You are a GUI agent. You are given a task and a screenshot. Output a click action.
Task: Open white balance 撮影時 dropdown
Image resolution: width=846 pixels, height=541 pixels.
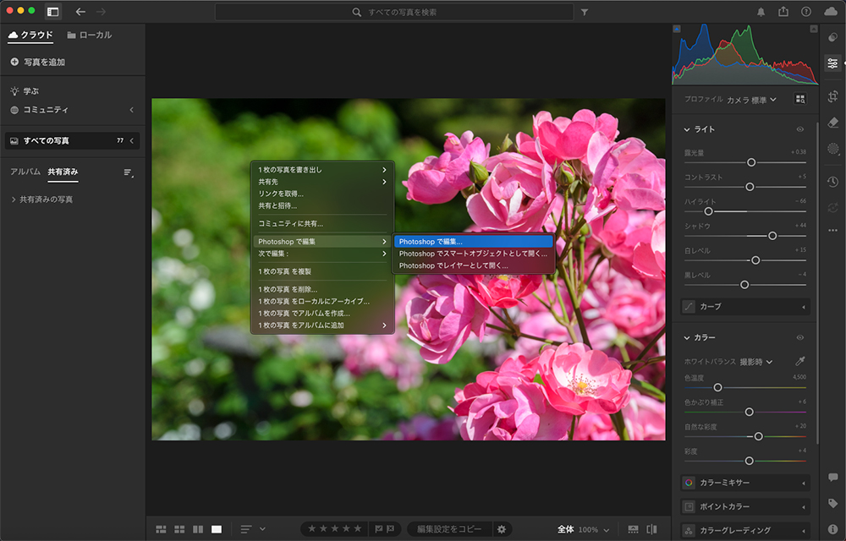755,362
